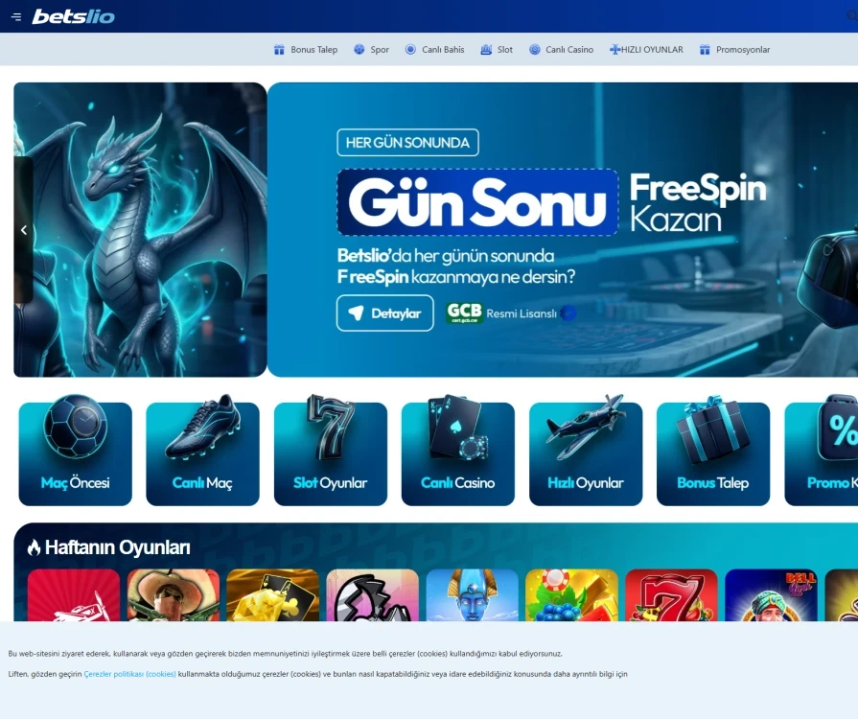
Task: Click the Detaylar button on the banner
Action: click(385, 313)
